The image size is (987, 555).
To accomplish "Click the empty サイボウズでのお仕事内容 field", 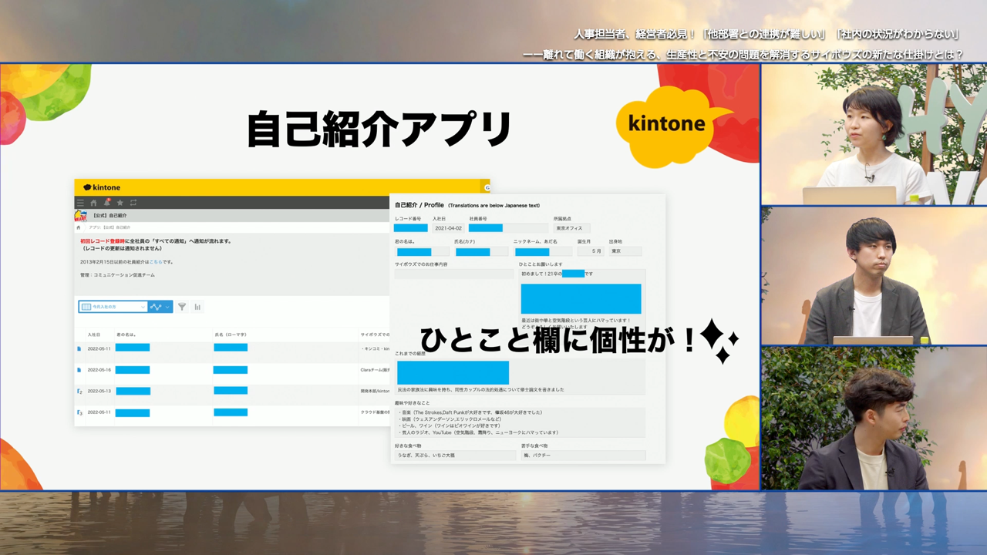I will point(454,274).
